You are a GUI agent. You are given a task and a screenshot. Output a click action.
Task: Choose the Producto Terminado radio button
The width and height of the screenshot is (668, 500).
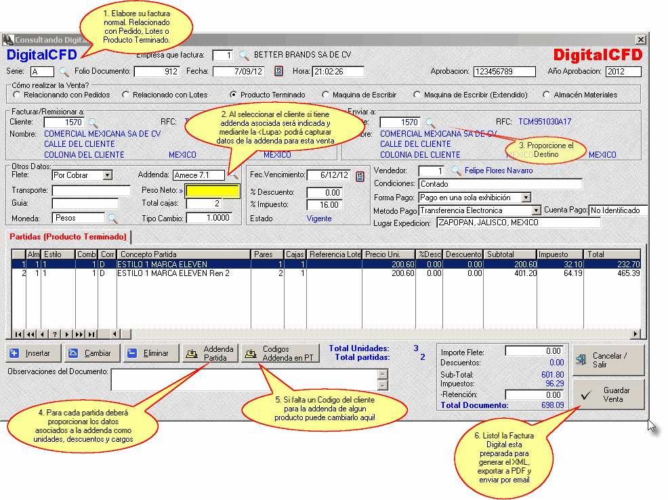[x=234, y=95]
